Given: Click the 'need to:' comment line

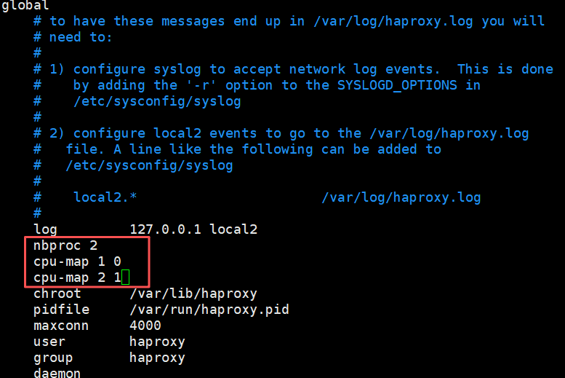Looking at the screenshot, I should [x=73, y=37].
